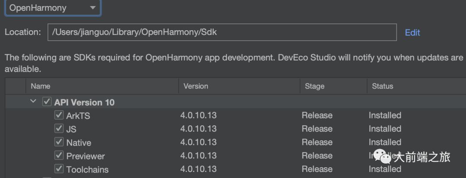Collapse the API Version 10 tree node
466x178 pixels.
pyautogui.click(x=33, y=102)
